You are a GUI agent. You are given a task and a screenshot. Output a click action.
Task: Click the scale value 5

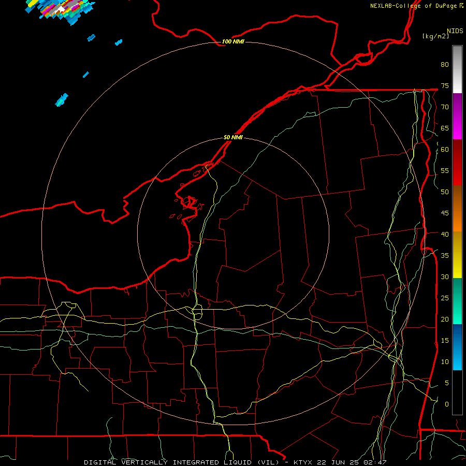pyautogui.click(x=447, y=383)
